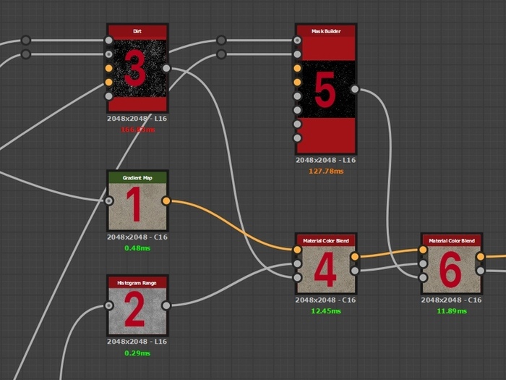Image resolution: width=506 pixels, height=380 pixels.
Task: Click the Mask Builder output connector
Action: (354, 89)
